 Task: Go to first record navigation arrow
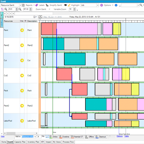point(5,13)
